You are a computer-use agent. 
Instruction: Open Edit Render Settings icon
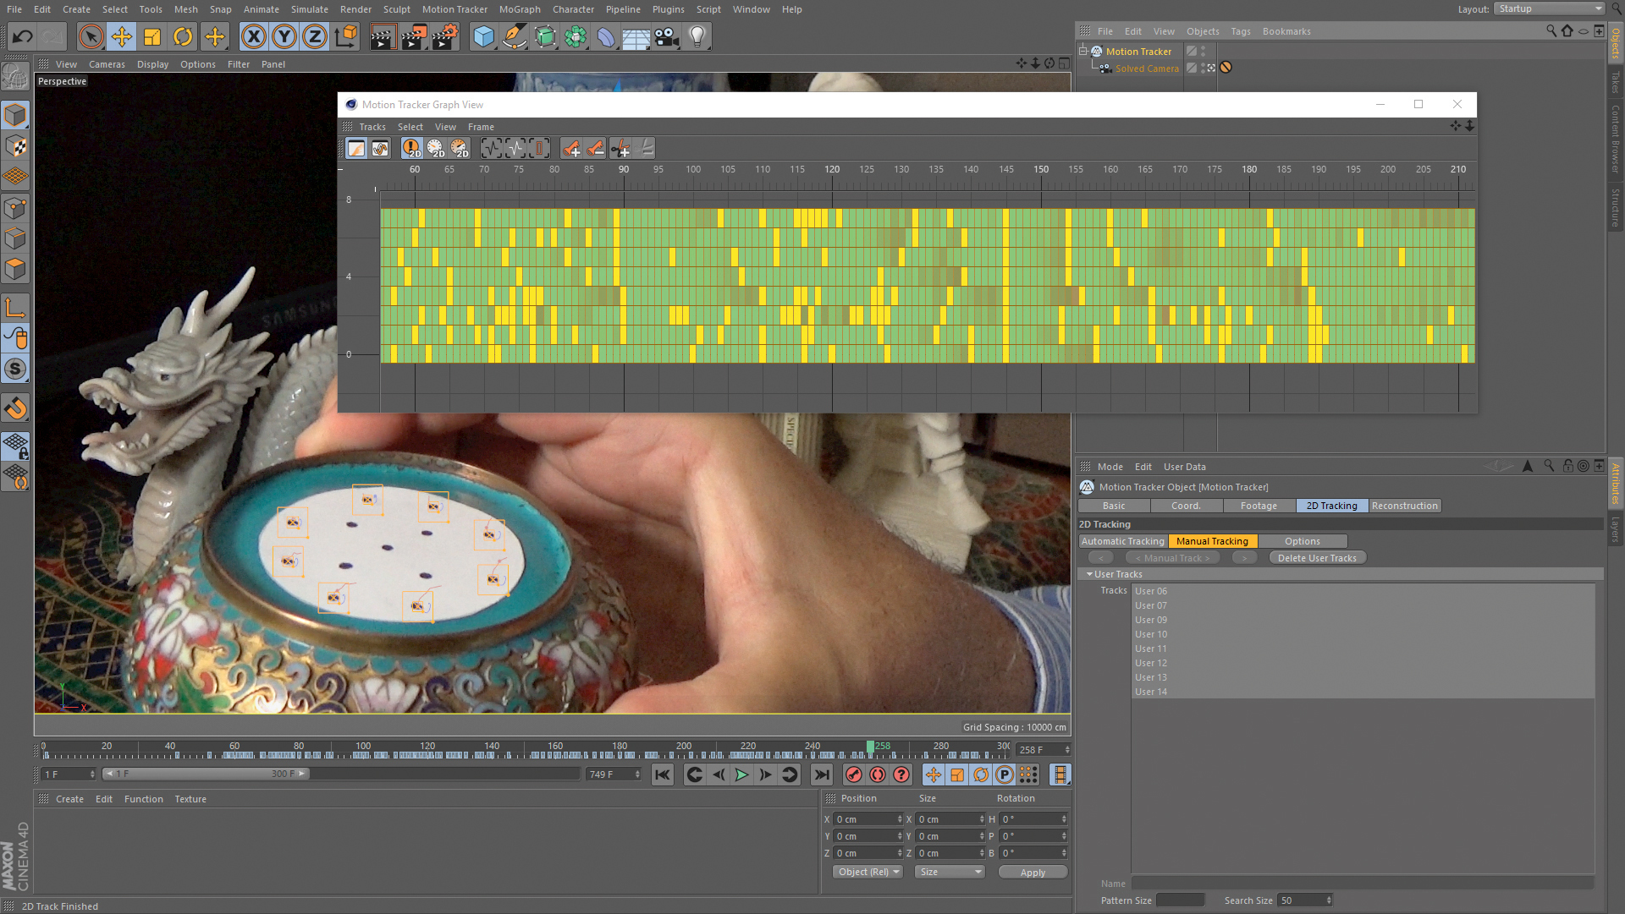tap(444, 36)
